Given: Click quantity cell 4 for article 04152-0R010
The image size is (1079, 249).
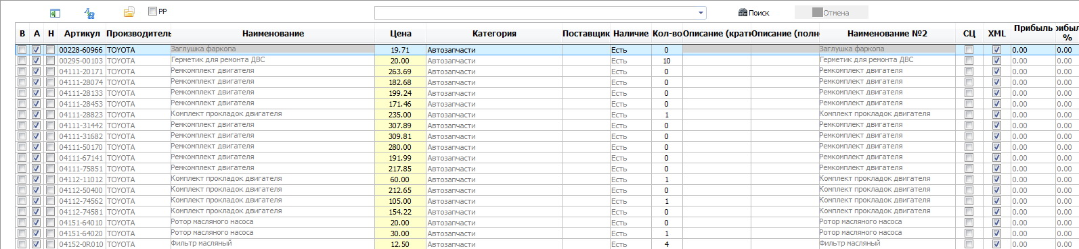Looking at the screenshot, I should pyautogui.click(x=667, y=244).
